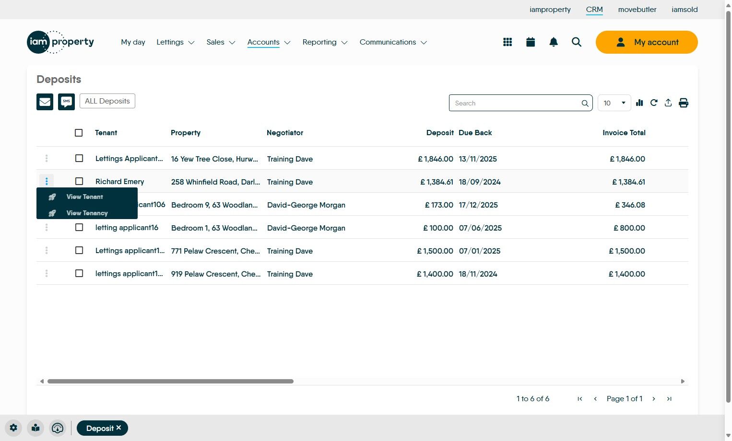
Task: Open row actions for 919 Pelaw Crescent row
Action: pos(47,273)
